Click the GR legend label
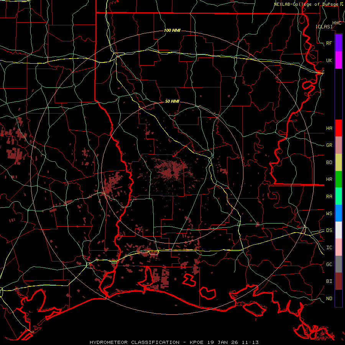The height and width of the screenshot is (345, 345). tap(329, 145)
